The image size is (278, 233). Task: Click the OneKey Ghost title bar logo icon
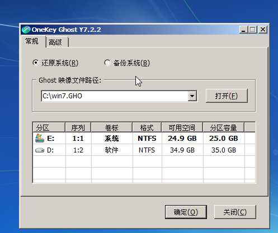[x=26, y=30]
